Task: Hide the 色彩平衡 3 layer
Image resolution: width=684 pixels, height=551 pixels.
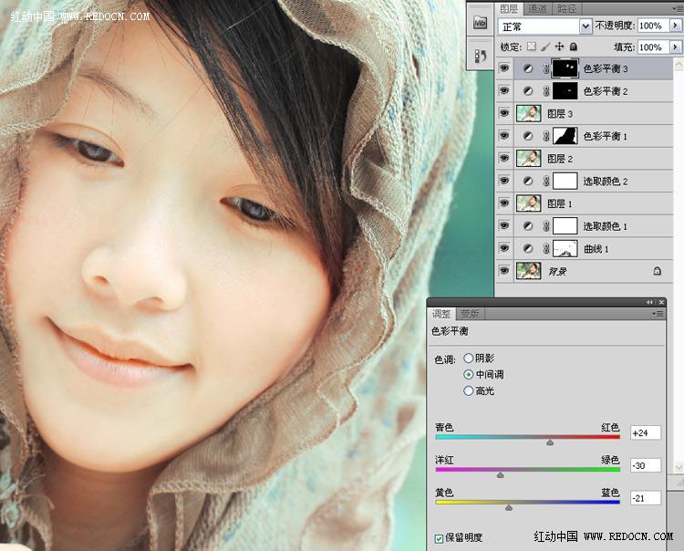Action: pyautogui.click(x=504, y=68)
